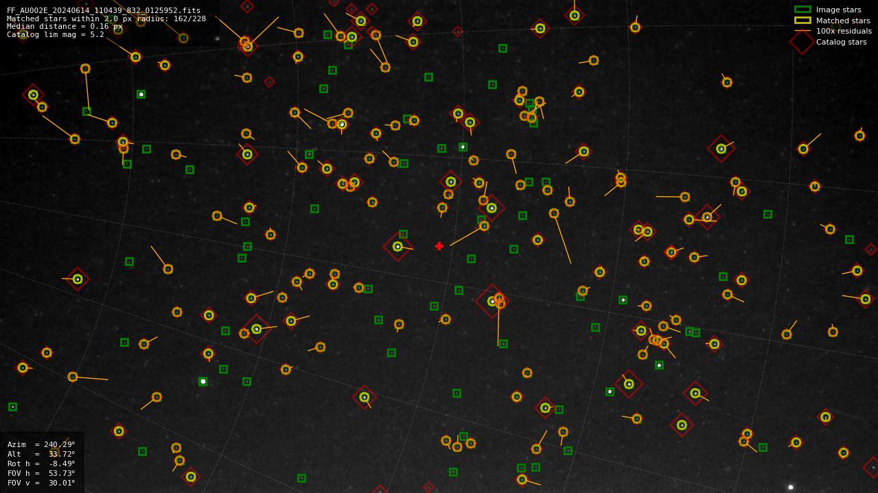Click the 'Image stars' legend label
This screenshot has width=878, height=493.
coord(838,10)
